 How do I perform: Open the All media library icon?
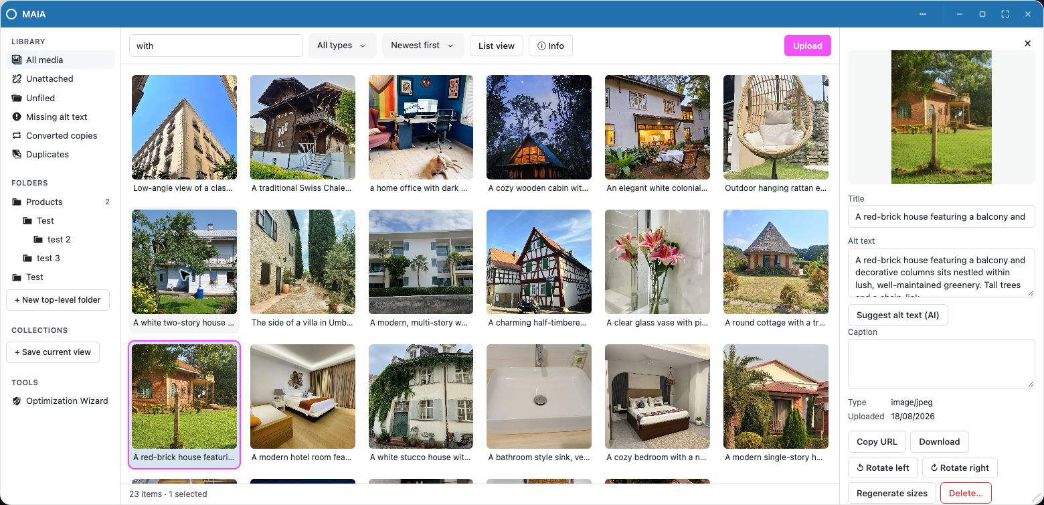coord(17,60)
